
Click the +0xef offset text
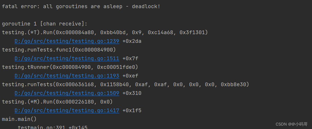[130, 76]
